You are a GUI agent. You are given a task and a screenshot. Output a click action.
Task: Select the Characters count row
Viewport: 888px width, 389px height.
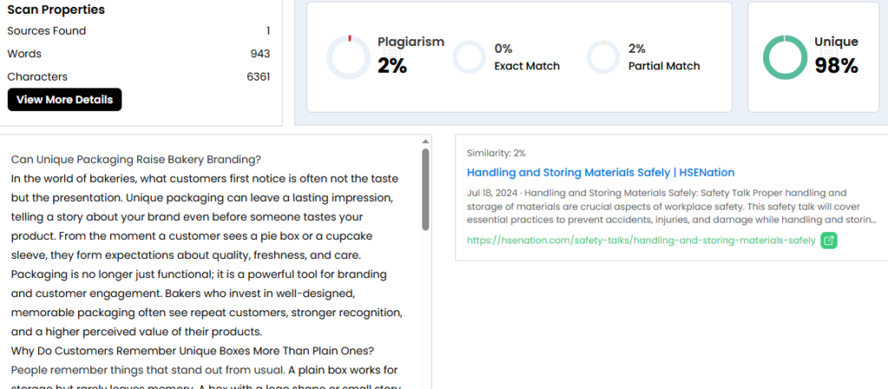[139, 76]
